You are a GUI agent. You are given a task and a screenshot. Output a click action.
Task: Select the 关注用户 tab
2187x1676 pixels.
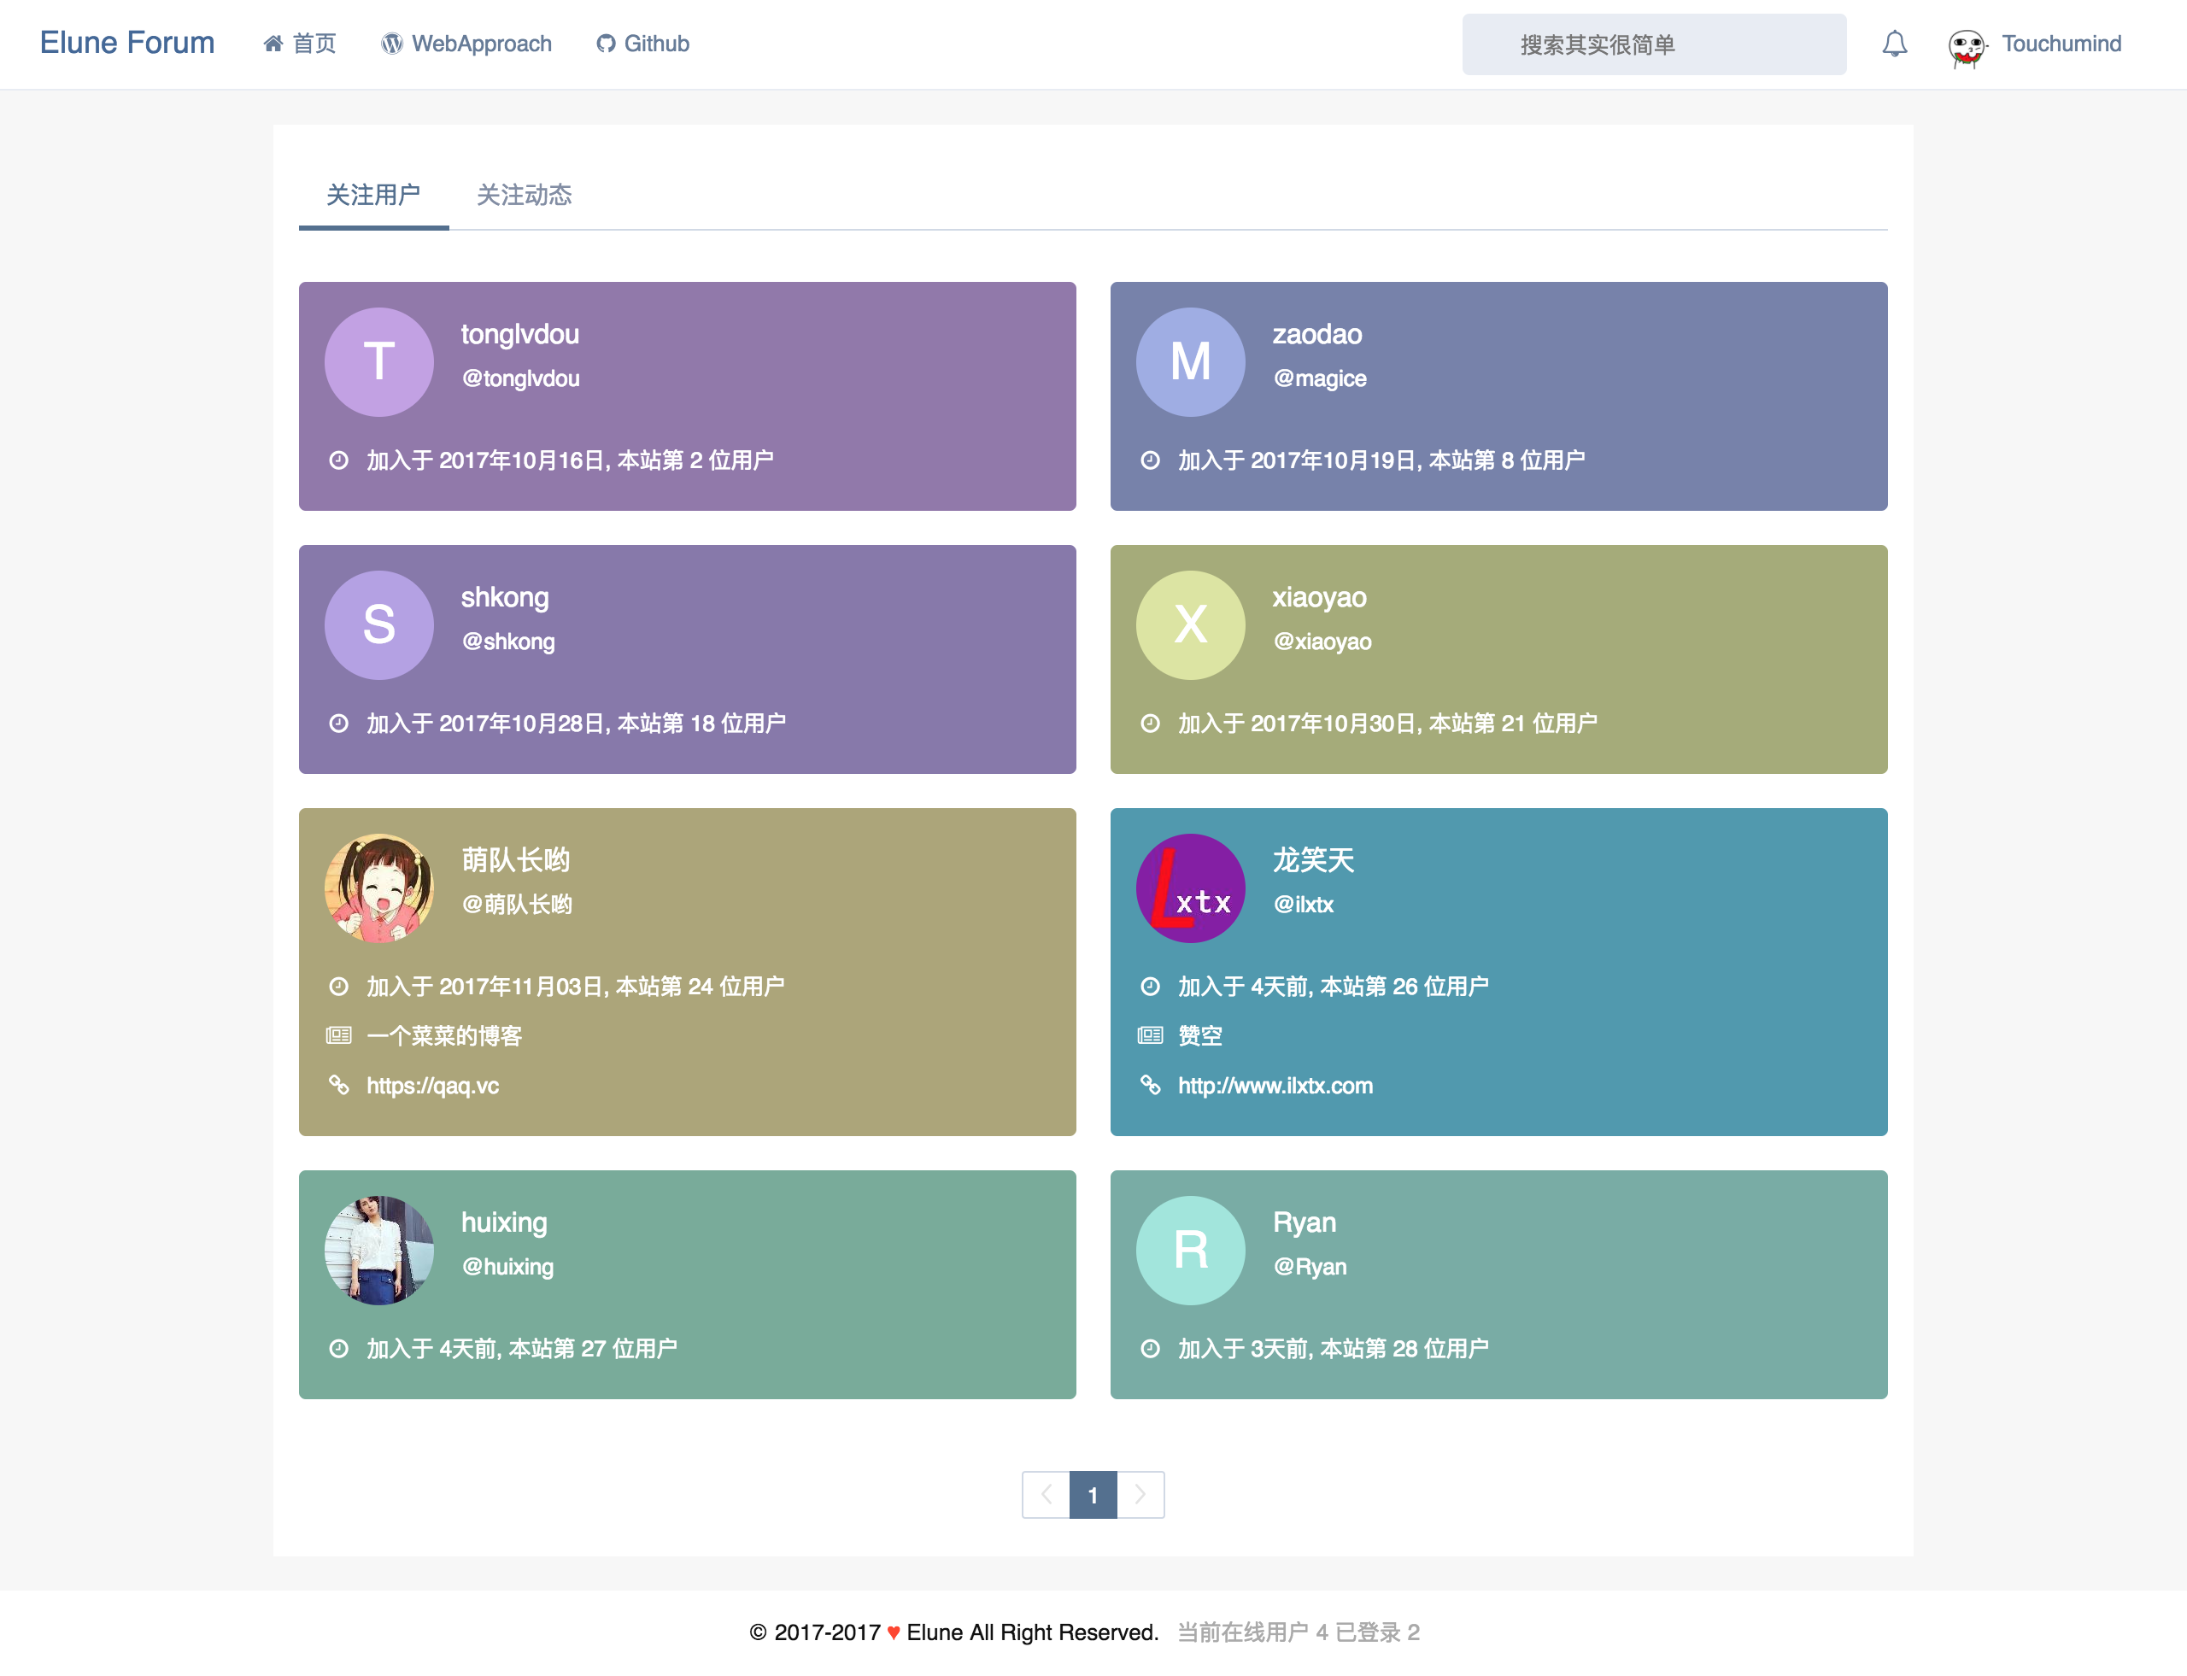pos(373,195)
